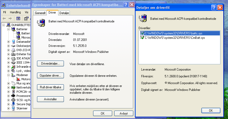Open the Vis menu
Screen dimensions: 228x119
(x=26, y=12)
